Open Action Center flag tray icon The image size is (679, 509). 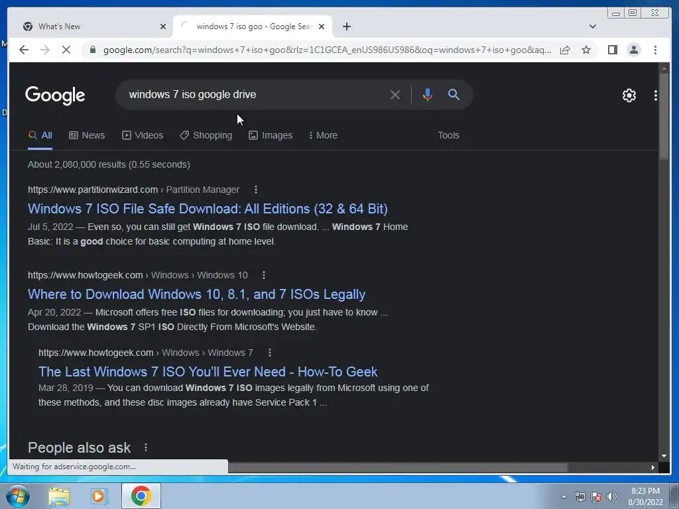[596, 496]
